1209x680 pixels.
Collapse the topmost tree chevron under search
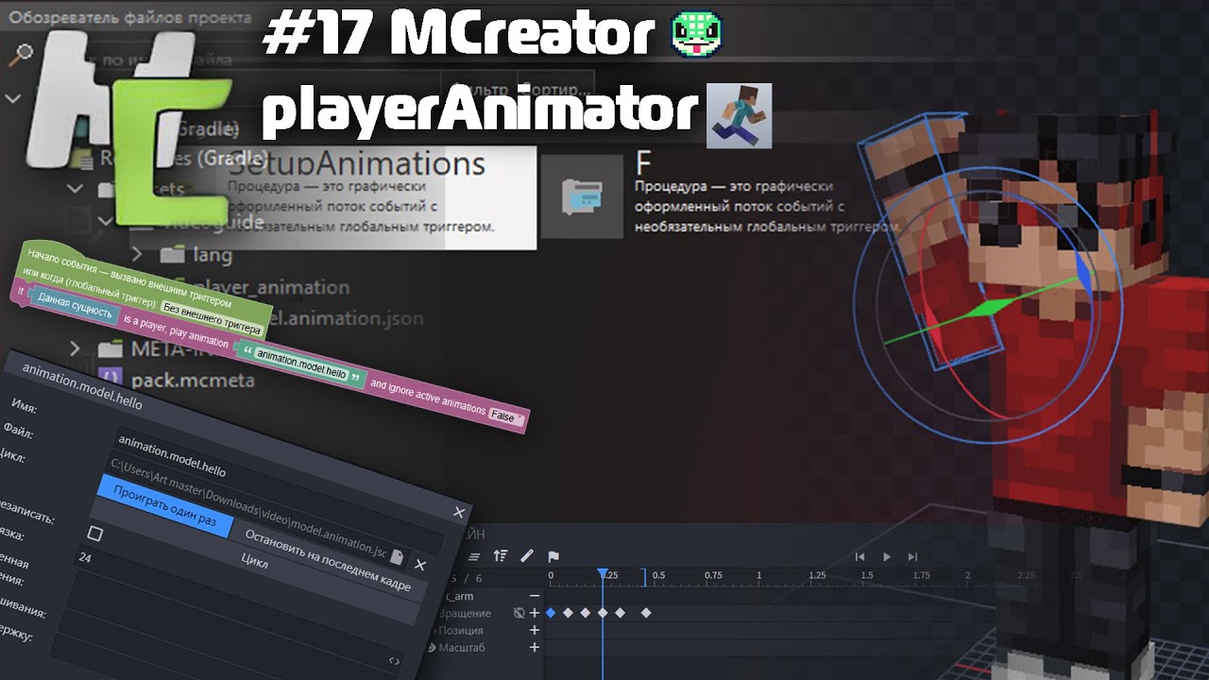click(12, 97)
